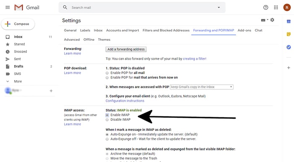This screenshot has width=294, height=162.
Task: Click the search magnifier icon
Action: coord(65,7)
